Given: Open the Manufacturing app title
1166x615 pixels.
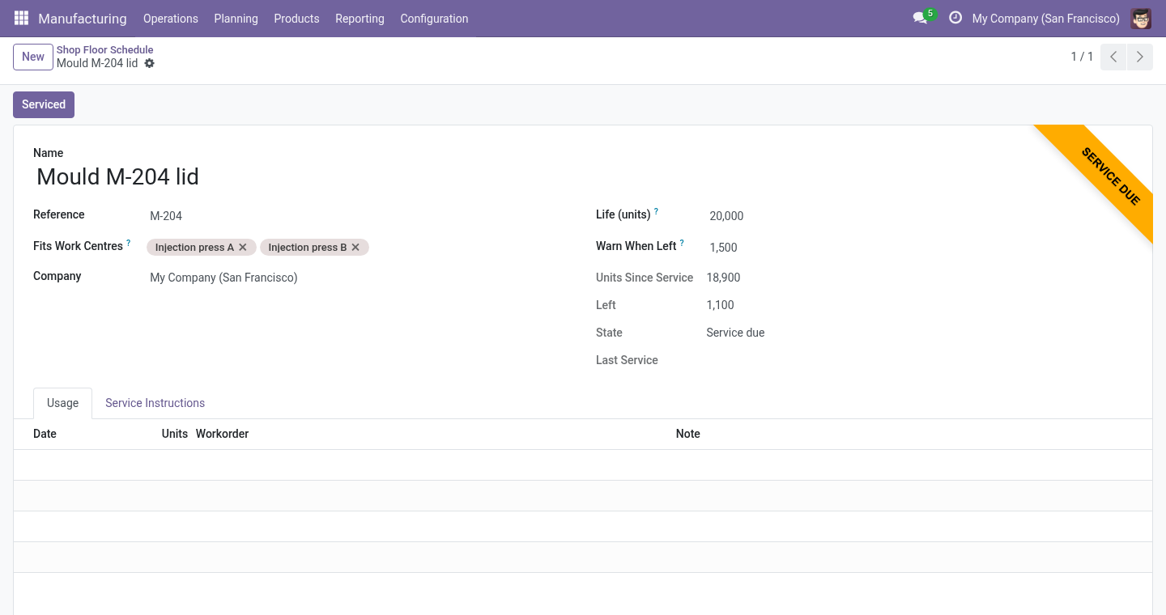Looking at the screenshot, I should (83, 19).
